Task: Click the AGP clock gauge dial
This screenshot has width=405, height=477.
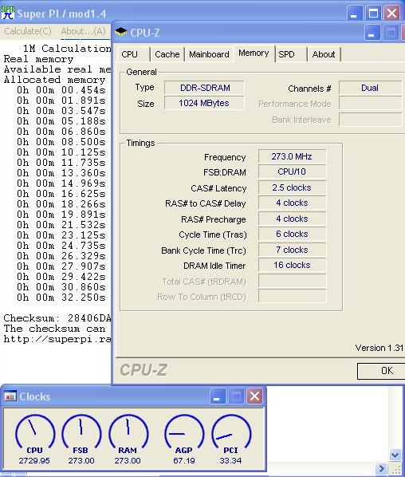Action: 184,432
